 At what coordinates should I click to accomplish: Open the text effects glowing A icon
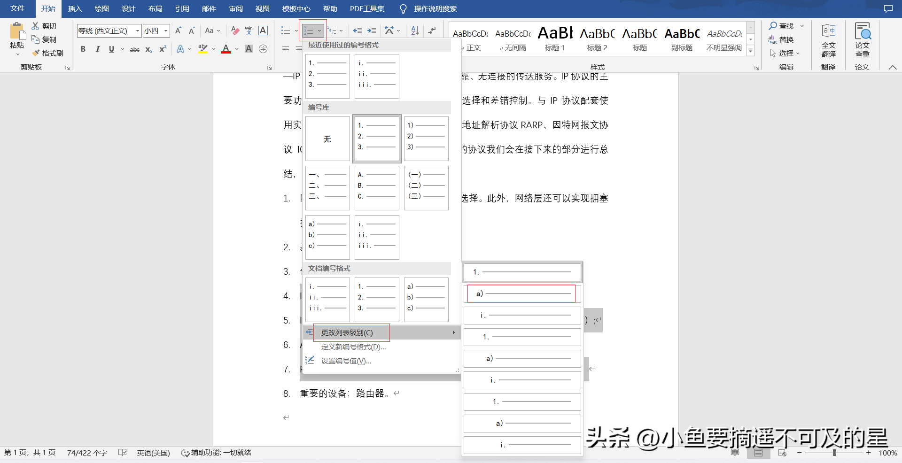click(x=180, y=49)
